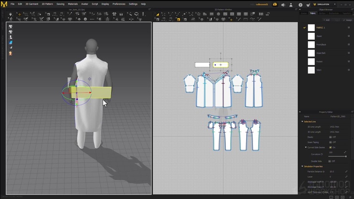Uncheck the Curved Side Geometry checkbox

click(x=330, y=147)
